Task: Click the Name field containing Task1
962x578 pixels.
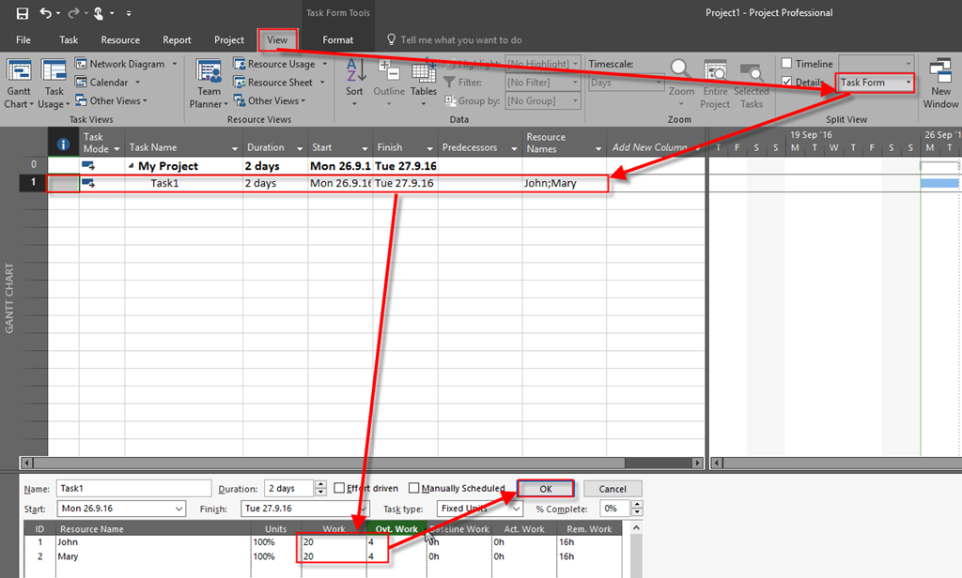Action: 133,489
